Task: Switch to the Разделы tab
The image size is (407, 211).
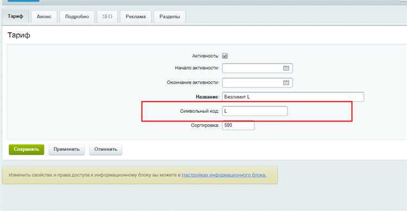Action: click(169, 17)
